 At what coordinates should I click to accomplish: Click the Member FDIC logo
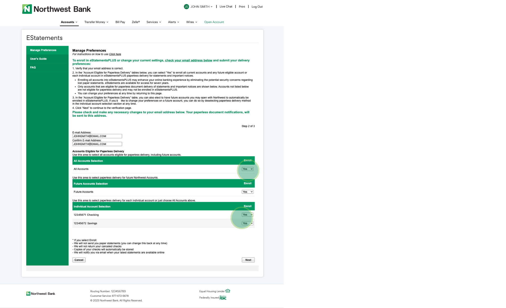click(x=223, y=298)
